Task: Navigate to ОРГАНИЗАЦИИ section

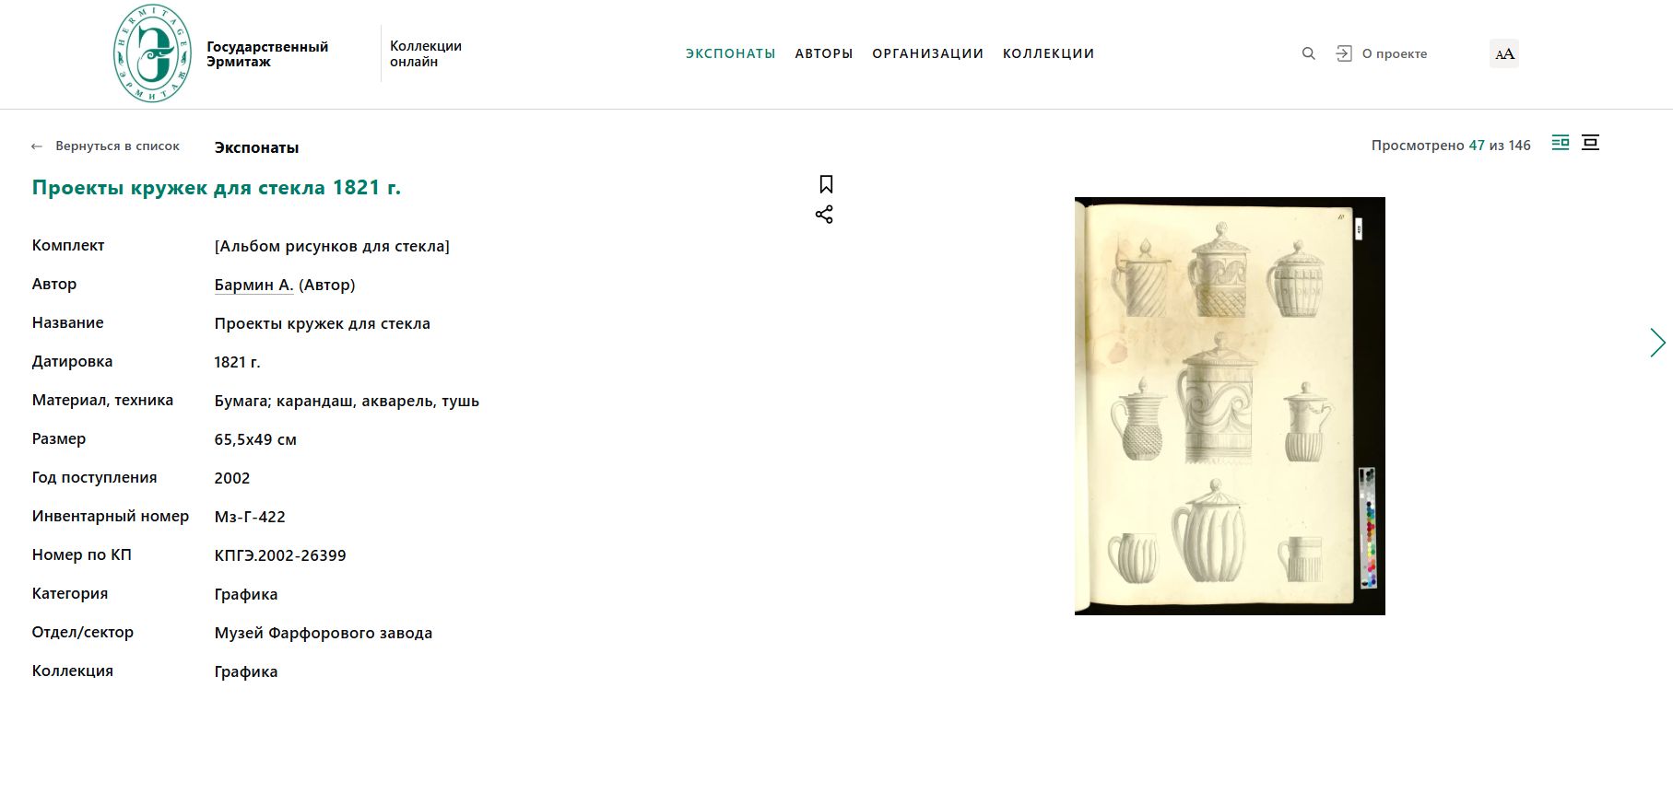Action: tap(928, 53)
